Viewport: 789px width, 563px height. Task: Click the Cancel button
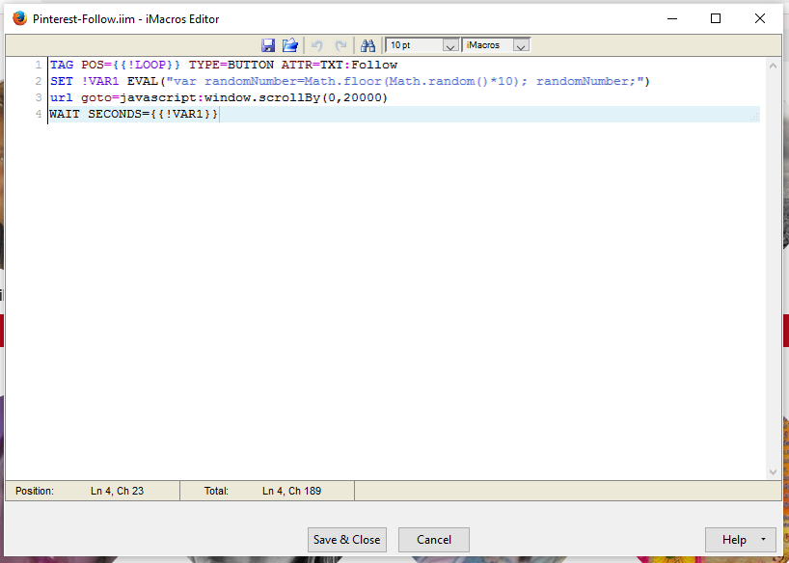(434, 539)
